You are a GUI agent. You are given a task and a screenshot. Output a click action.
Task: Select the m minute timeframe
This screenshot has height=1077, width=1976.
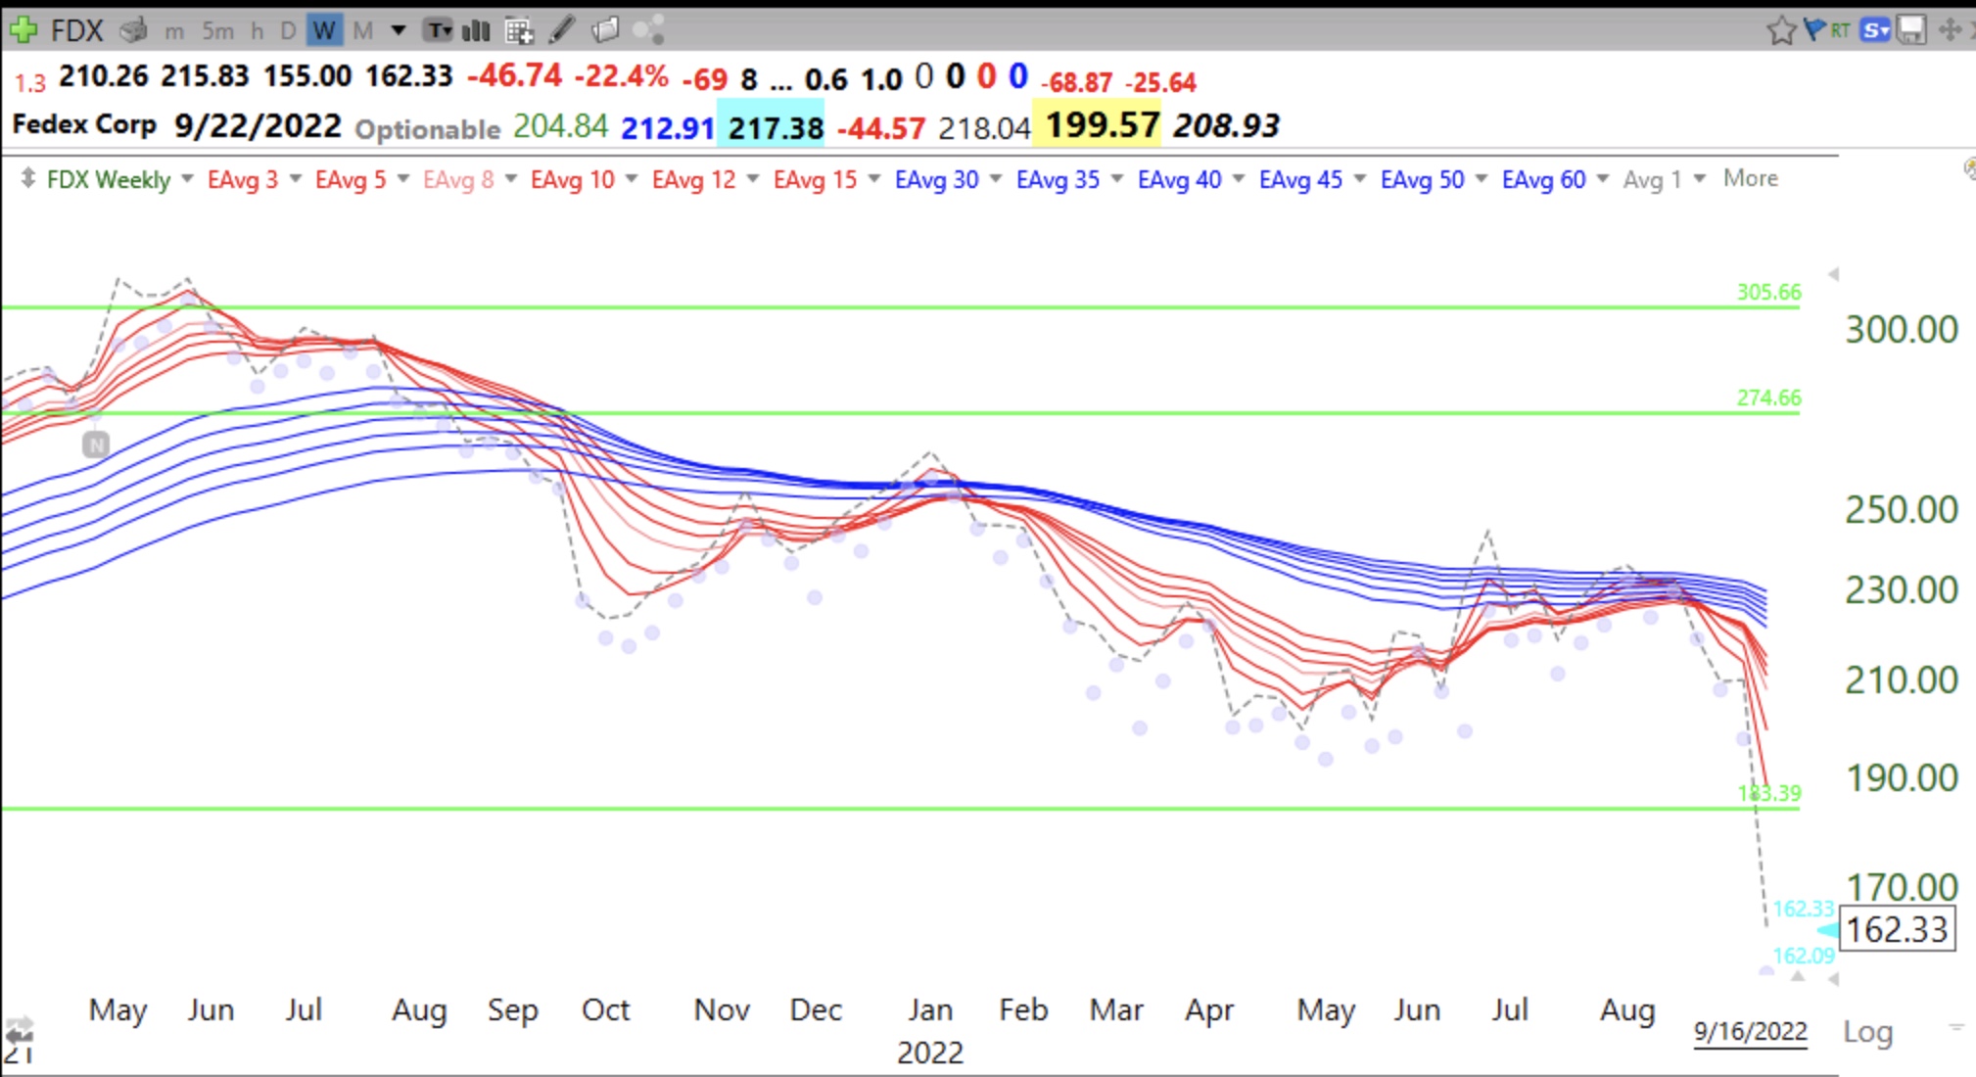(174, 31)
